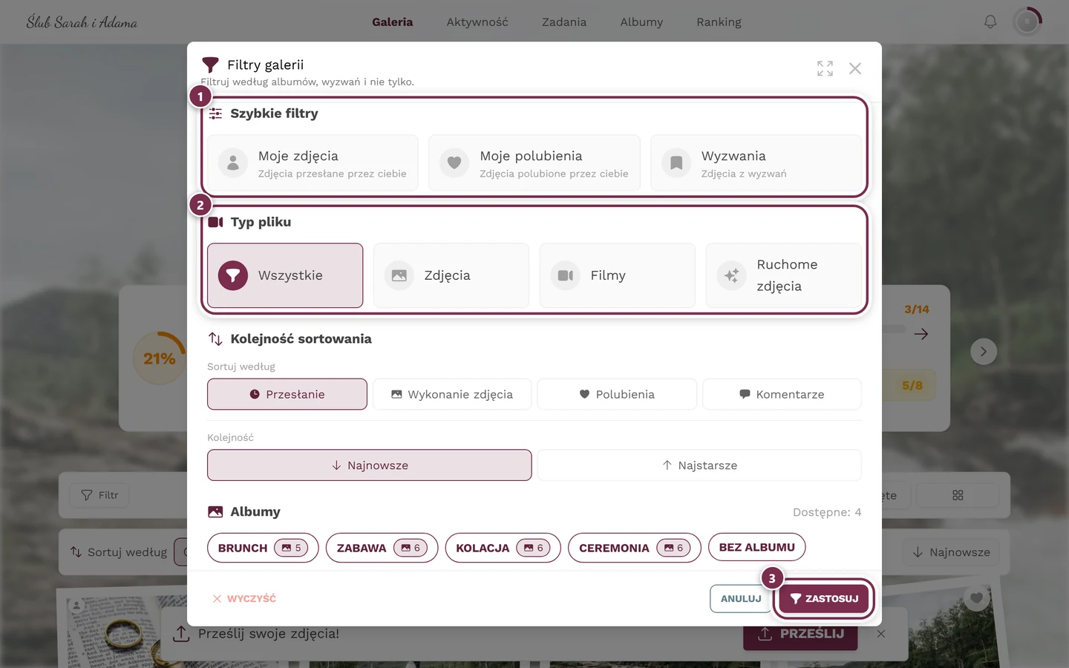Image resolution: width=1069 pixels, height=668 pixels.
Task: Click WYCZYŚĆ to clear filters
Action: pyautogui.click(x=244, y=598)
